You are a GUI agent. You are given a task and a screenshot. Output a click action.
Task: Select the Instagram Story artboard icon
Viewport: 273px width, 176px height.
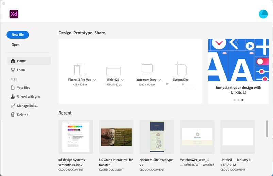[x=147, y=69]
